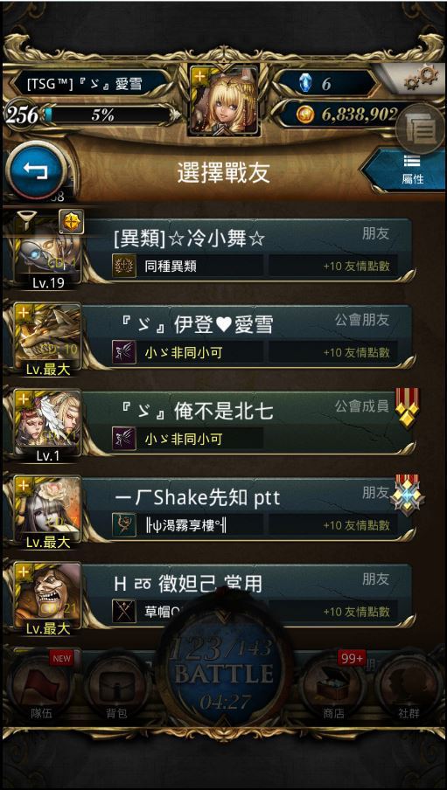Toggle the golden cross badge beside filter
Screen dimensions: 447x790
click(x=71, y=222)
